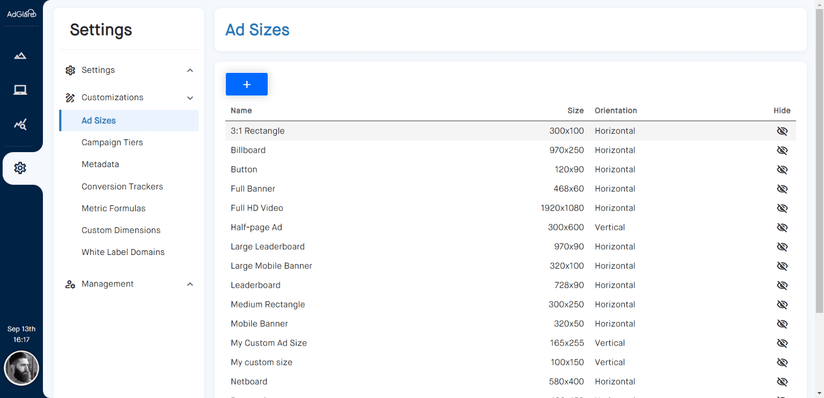Hide the My custom size 100x150 row
The height and width of the screenshot is (398, 824).
pyautogui.click(x=782, y=362)
